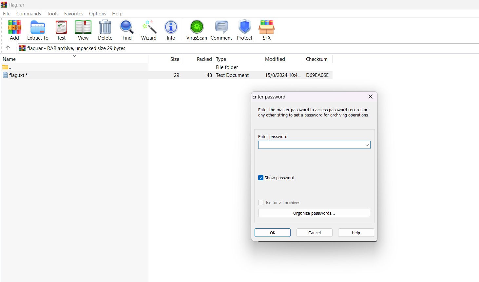Open the Commands menu
Image resolution: width=479 pixels, height=282 pixels.
coord(29,14)
